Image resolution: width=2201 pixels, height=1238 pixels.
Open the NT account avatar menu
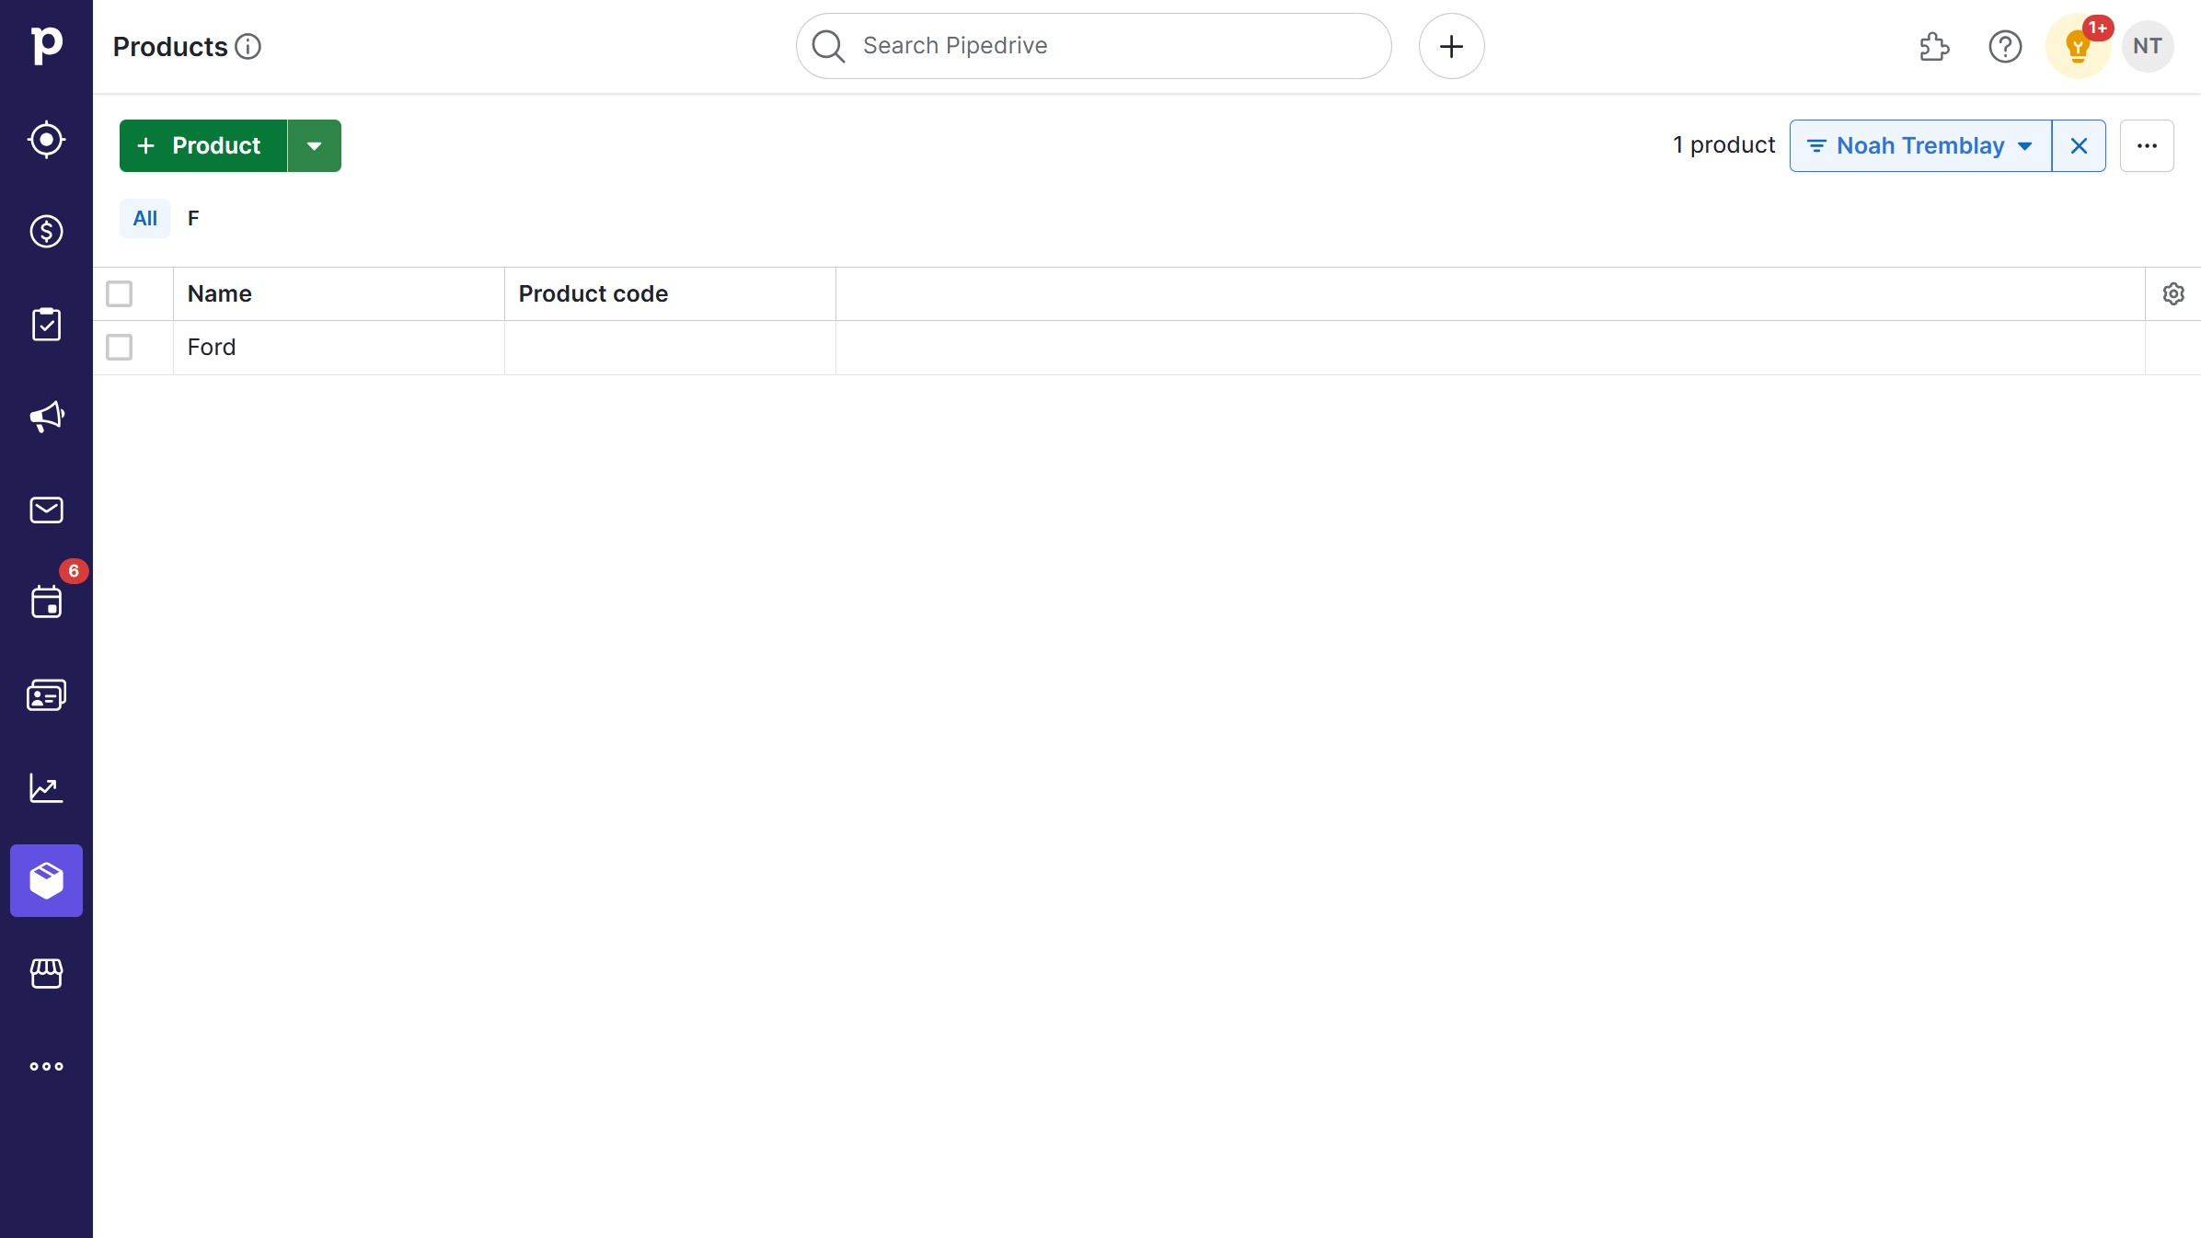tap(2147, 46)
